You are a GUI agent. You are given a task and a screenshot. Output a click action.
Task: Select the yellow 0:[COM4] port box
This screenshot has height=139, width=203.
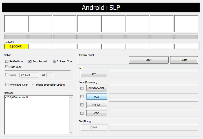coord(16,46)
